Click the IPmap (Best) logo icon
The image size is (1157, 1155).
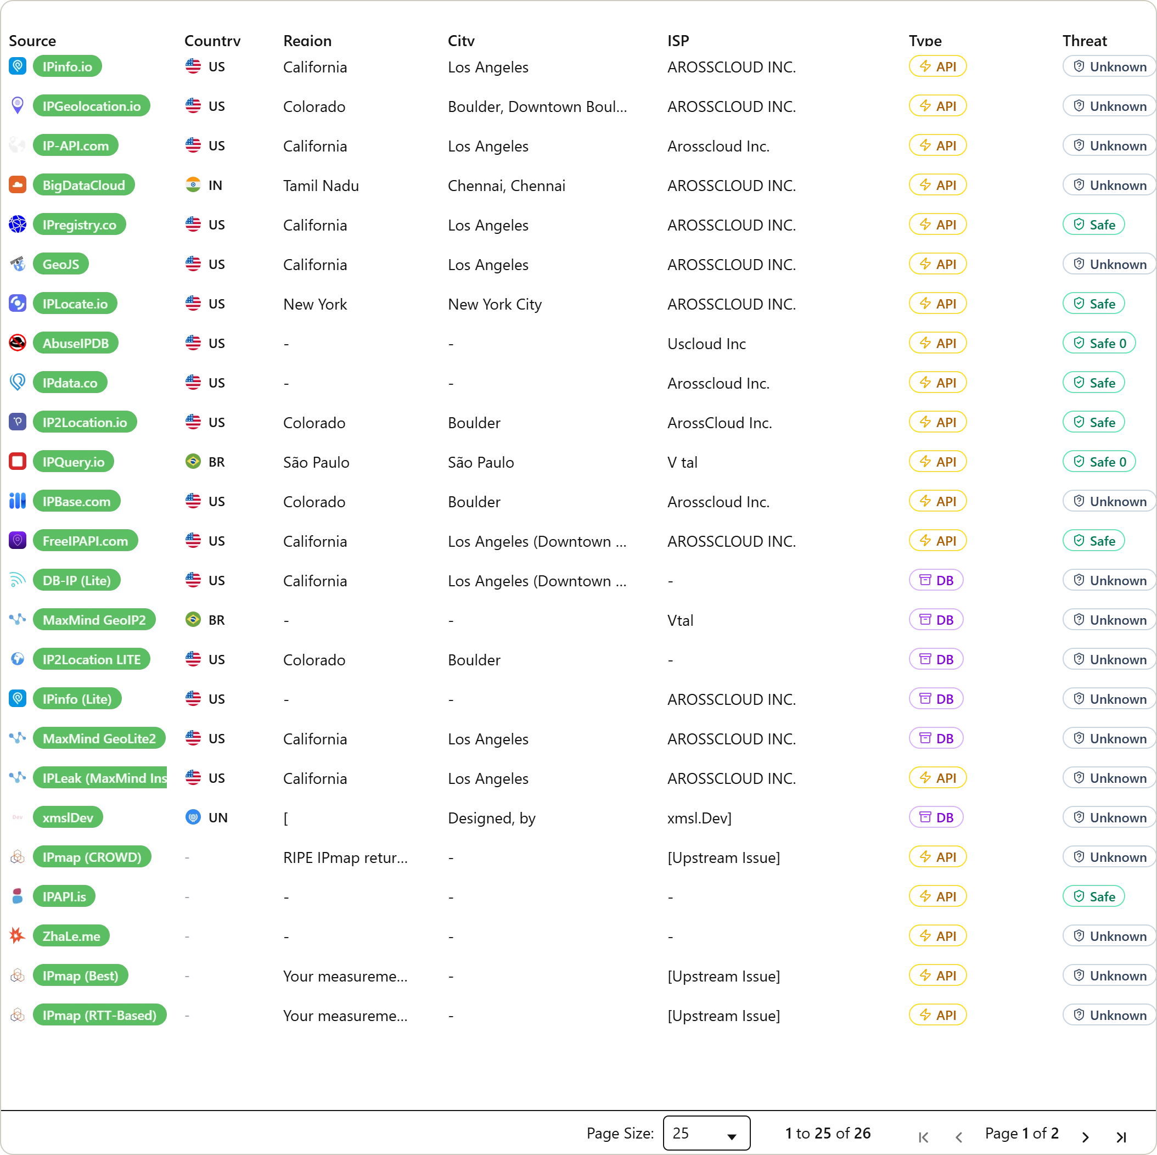coord(18,976)
